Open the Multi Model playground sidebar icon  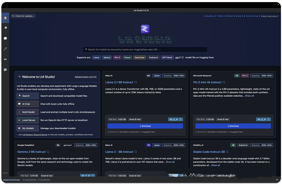tap(5, 49)
